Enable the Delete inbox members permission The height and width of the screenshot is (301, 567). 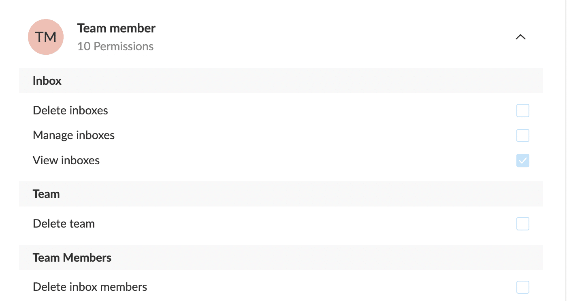click(x=522, y=287)
